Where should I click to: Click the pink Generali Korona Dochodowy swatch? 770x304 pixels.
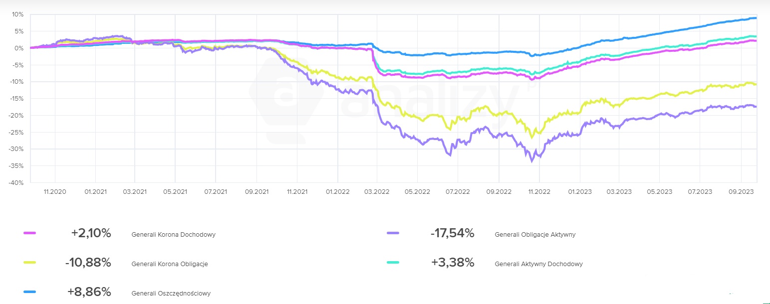[x=30, y=233]
